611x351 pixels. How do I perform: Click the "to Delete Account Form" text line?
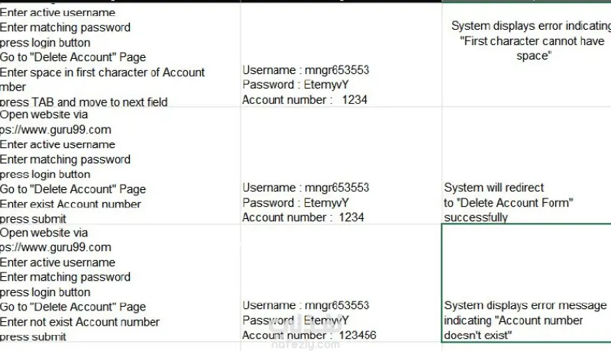click(x=508, y=202)
